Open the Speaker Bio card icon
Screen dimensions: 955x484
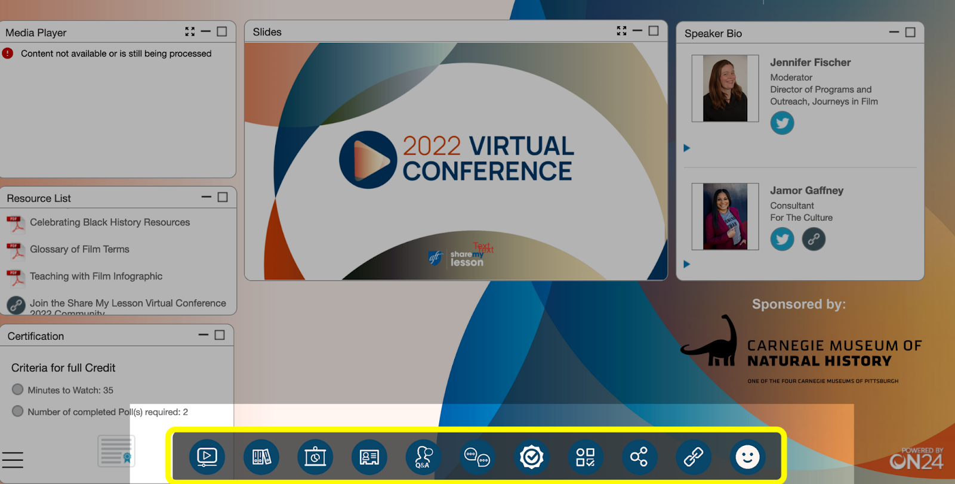click(x=369, y=457)
